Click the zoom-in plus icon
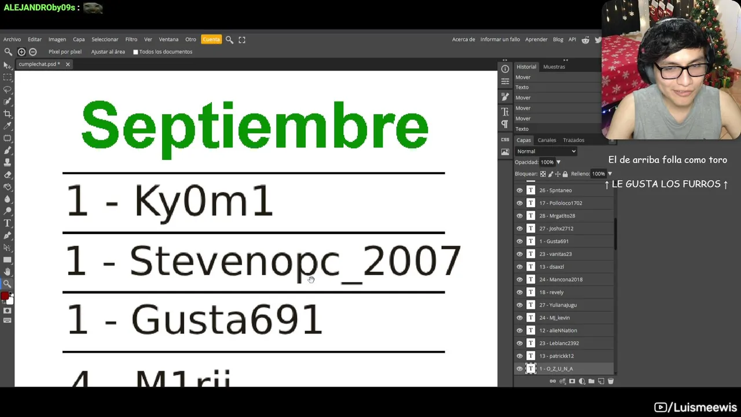 coord(21,52)
